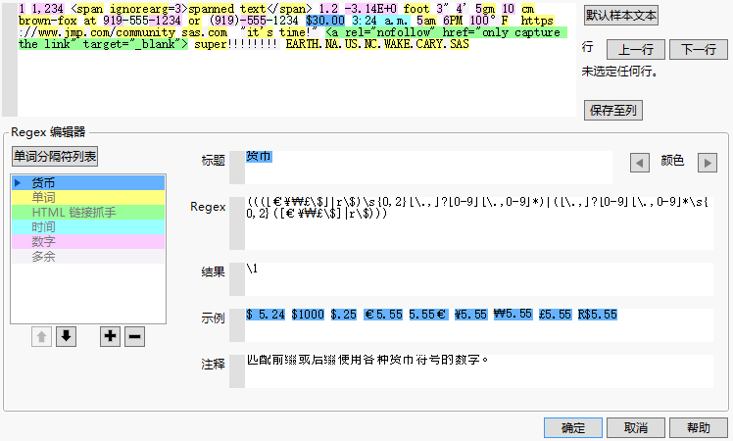Screen dimensions: 733x441
Task: Click the sample text area at top
Action: [x=296, y=60]
